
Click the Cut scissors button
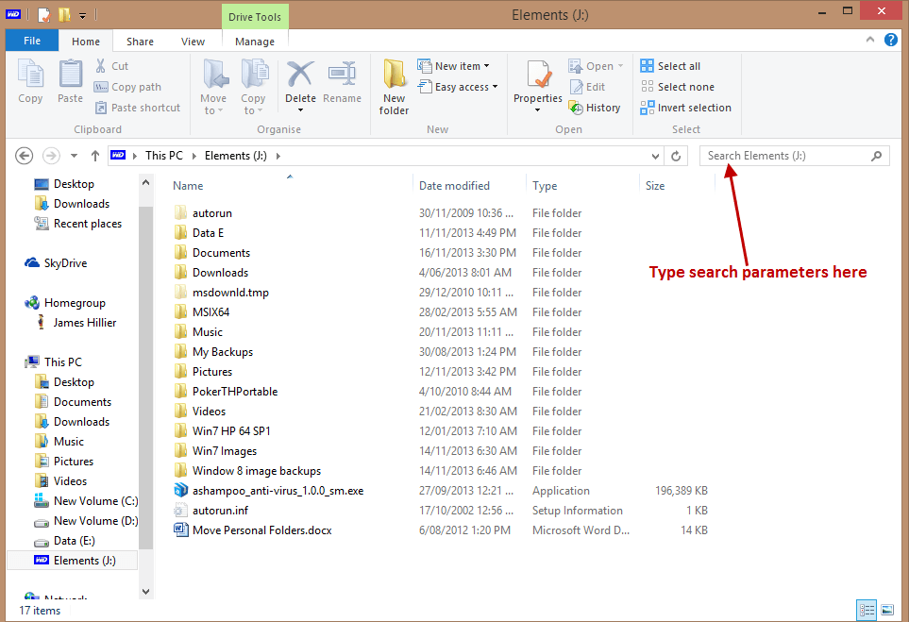[x=112, y=66]
